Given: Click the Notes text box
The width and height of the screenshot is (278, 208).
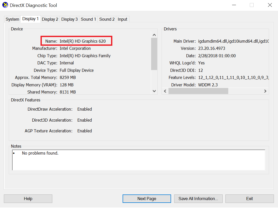Looking at the screenshot, I should [x=139, y=160].
